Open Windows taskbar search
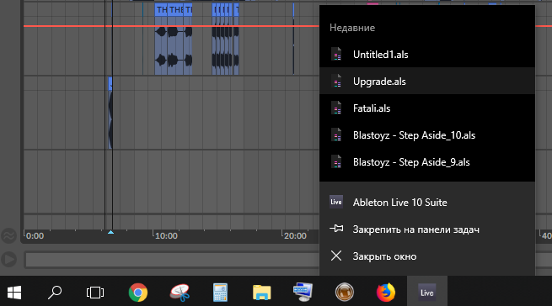 tap(55, 292)
